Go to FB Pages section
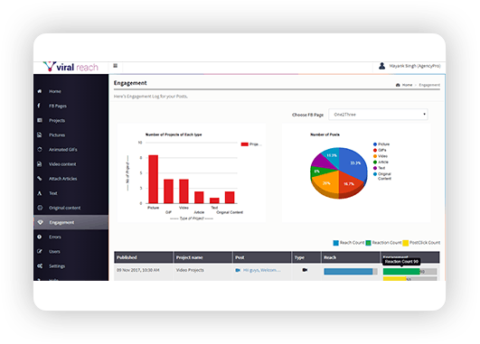The width and height of the screenshot is (480, 344). pos(58,107)
